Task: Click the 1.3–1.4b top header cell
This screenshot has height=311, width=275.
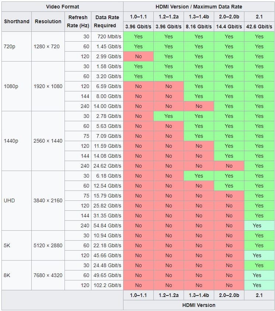Action: point(199,17)
